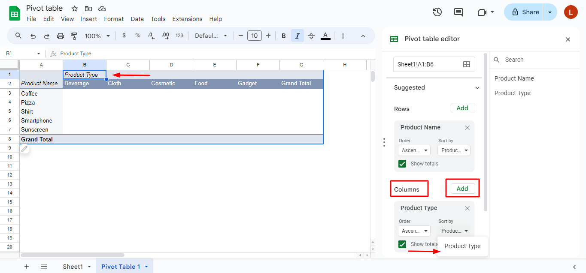Open the text color picker
586x273 pixels.
pyautogui.click(x=325, y=36)
